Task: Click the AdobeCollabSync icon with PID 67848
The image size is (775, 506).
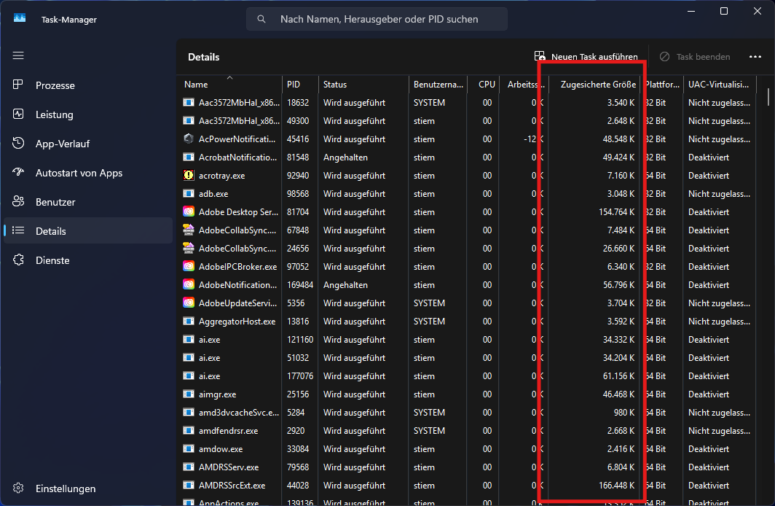Action: tap(189, 230)
